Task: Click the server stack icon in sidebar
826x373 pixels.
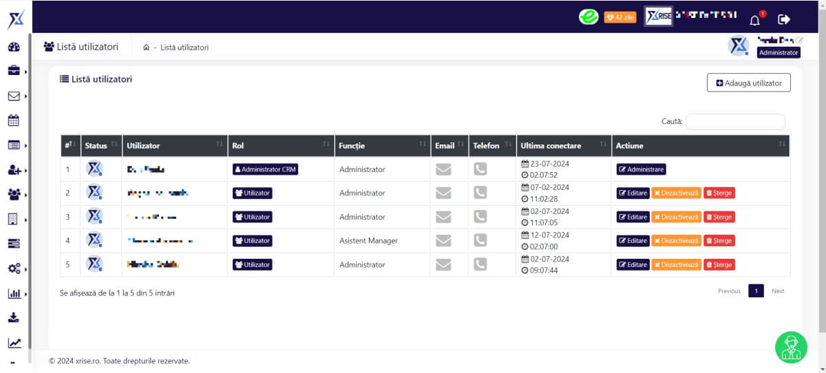Action: [x=14, y=244]
